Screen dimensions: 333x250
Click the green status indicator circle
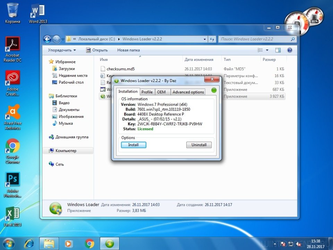[x=214, y=90]
